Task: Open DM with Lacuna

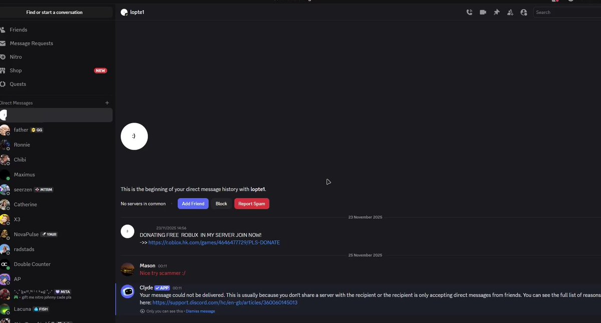Action: (56, 309)
